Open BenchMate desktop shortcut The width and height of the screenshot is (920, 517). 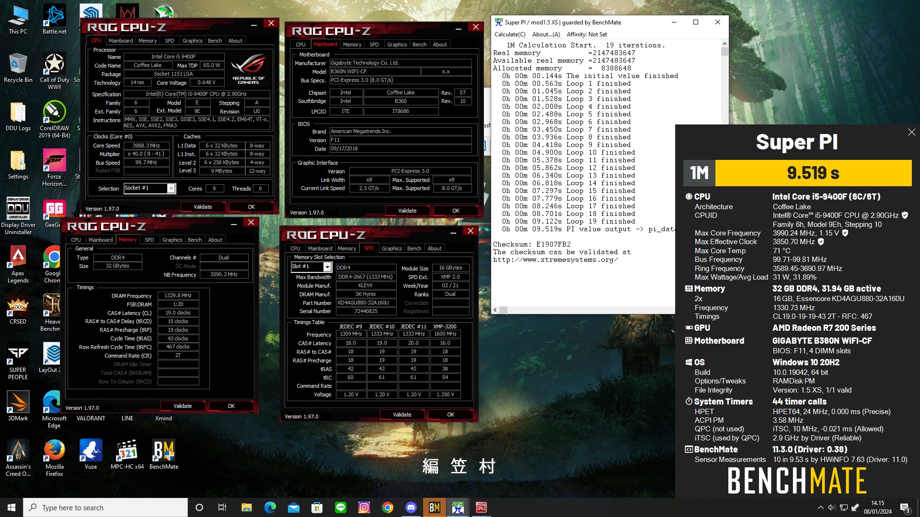point(164,454)
